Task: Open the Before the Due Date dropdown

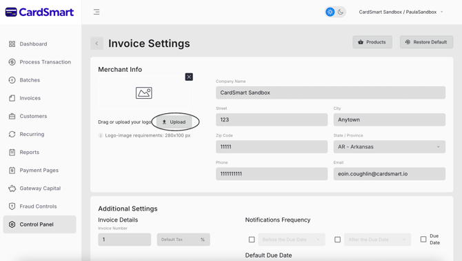Action: tap(292, 240)
